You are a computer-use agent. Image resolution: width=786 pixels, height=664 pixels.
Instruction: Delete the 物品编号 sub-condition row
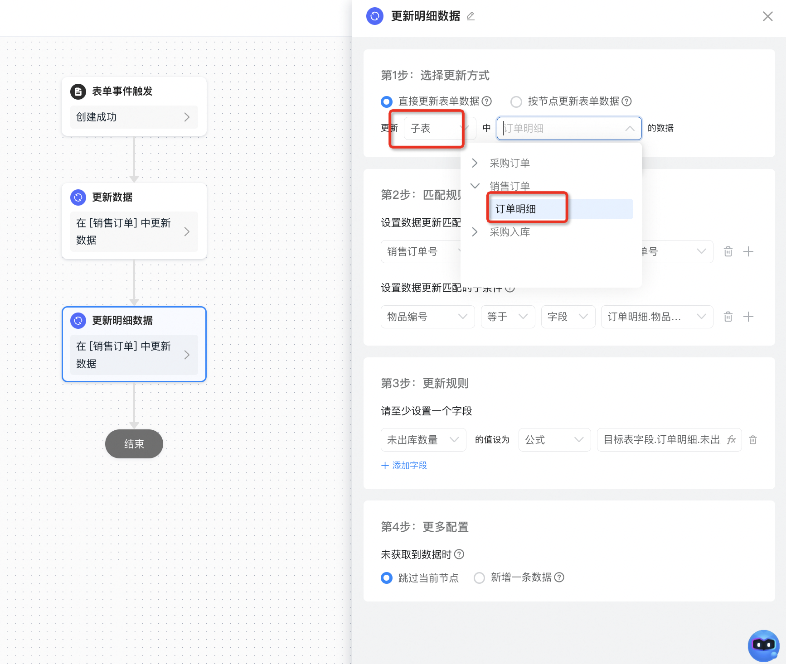pos(728,317)
